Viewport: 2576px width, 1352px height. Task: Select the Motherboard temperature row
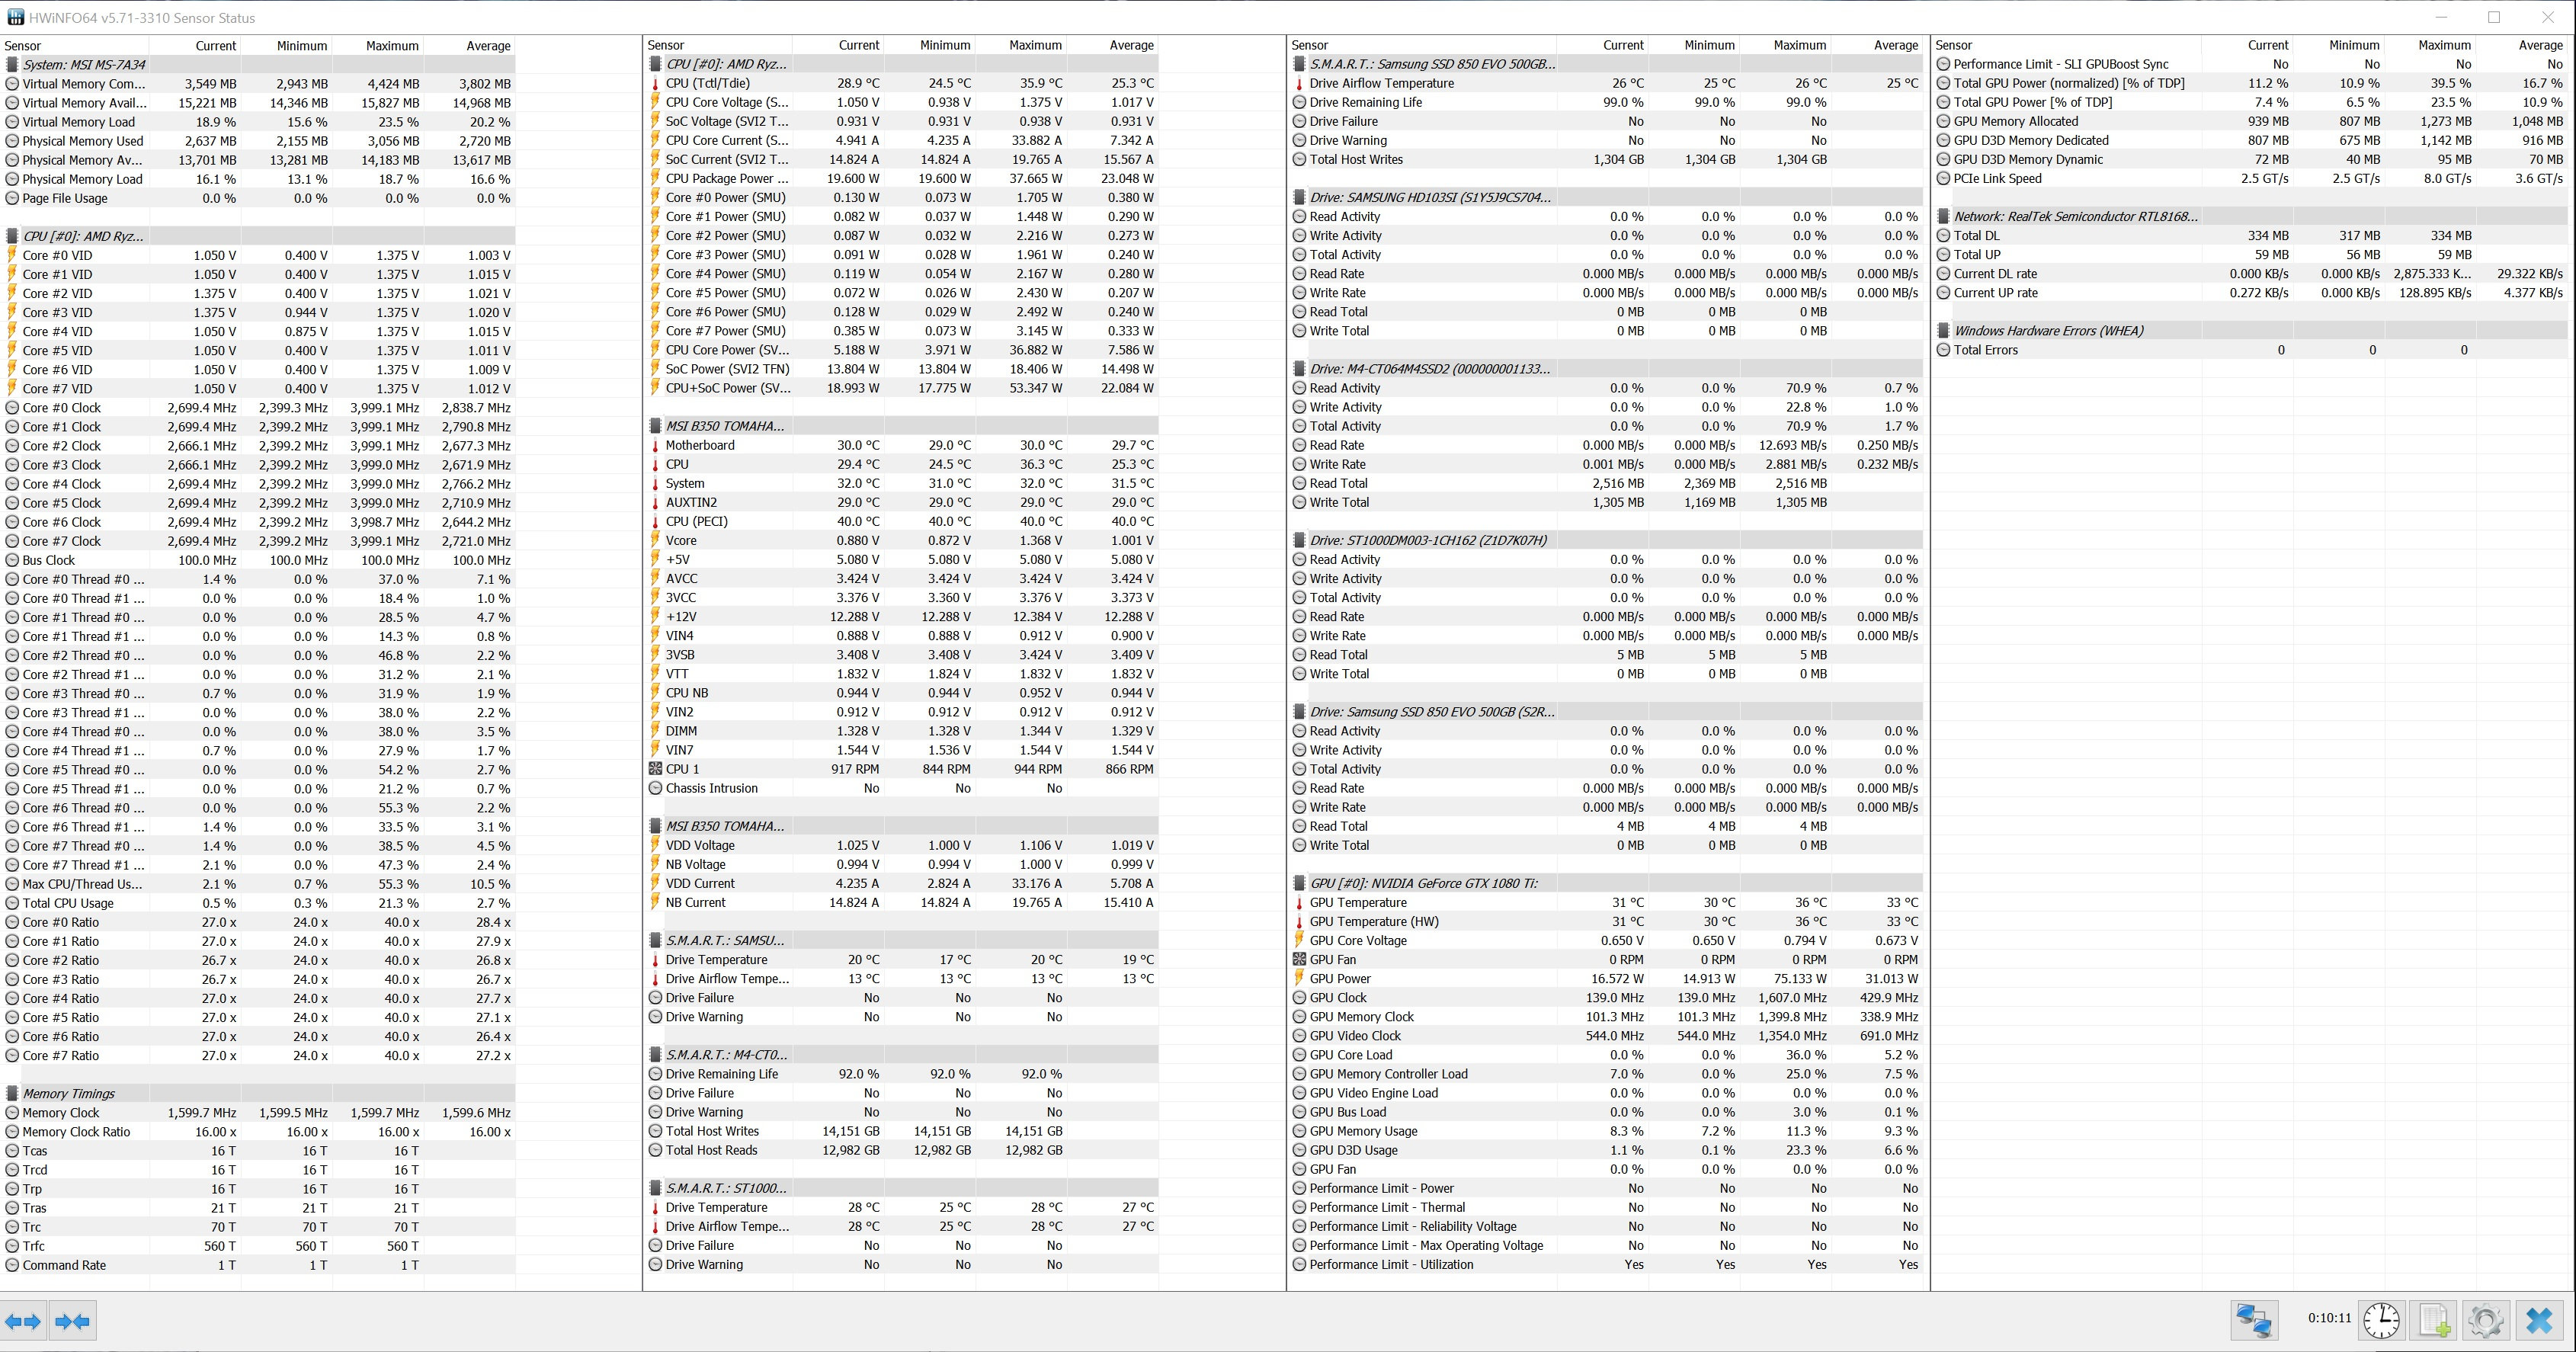(x=700, y=446)
